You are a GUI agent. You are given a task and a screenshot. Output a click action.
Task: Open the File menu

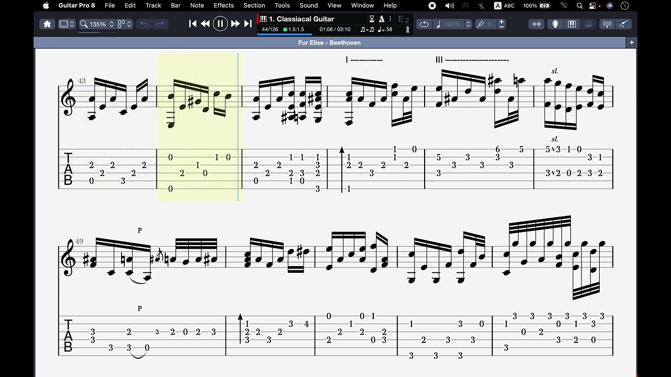click(110, 5)
